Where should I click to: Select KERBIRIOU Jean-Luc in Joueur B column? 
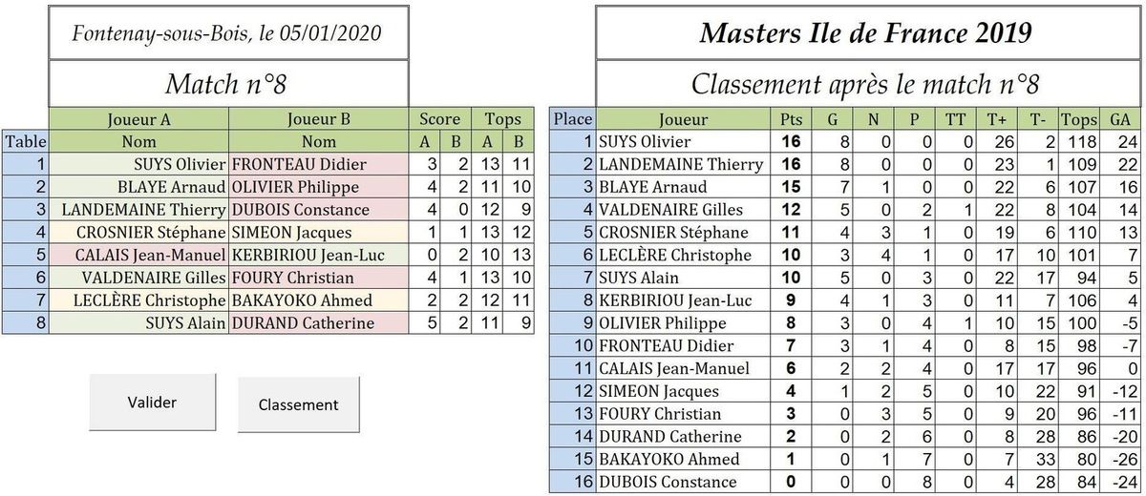coord(319,255)
